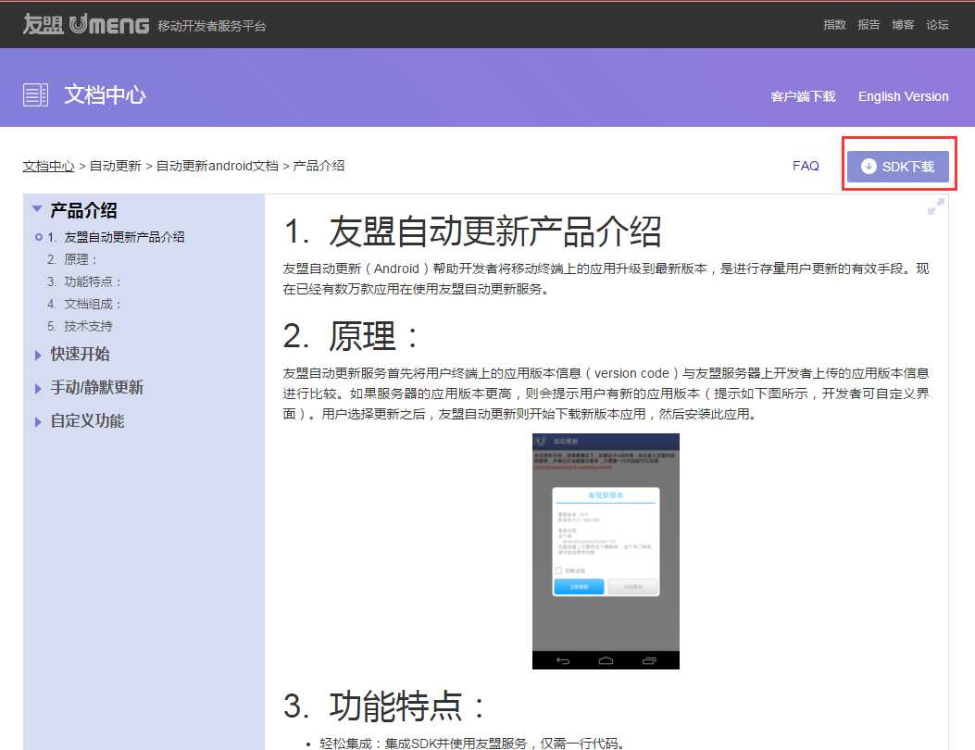Expand the 手动/静默更新 section arrow
The image size is (975, 750).
pos(38,389)
